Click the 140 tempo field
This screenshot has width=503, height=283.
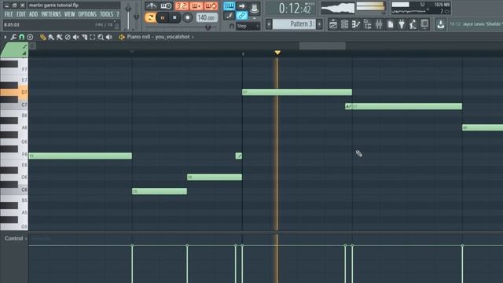[x=206, y=17]
